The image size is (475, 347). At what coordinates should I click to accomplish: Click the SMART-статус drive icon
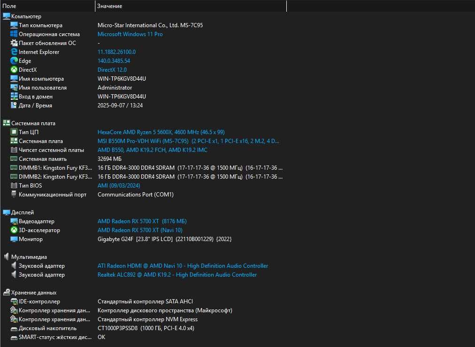click(x=14, y=337)
